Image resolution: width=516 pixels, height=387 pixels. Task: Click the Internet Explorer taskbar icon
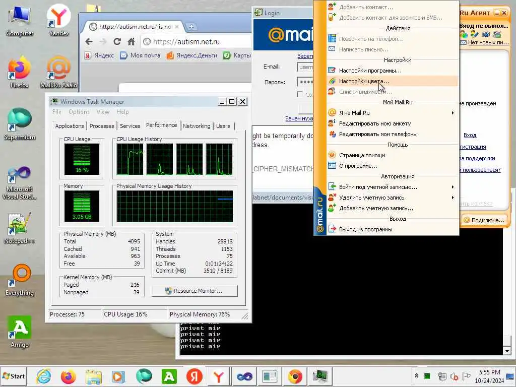click(43, 376)
